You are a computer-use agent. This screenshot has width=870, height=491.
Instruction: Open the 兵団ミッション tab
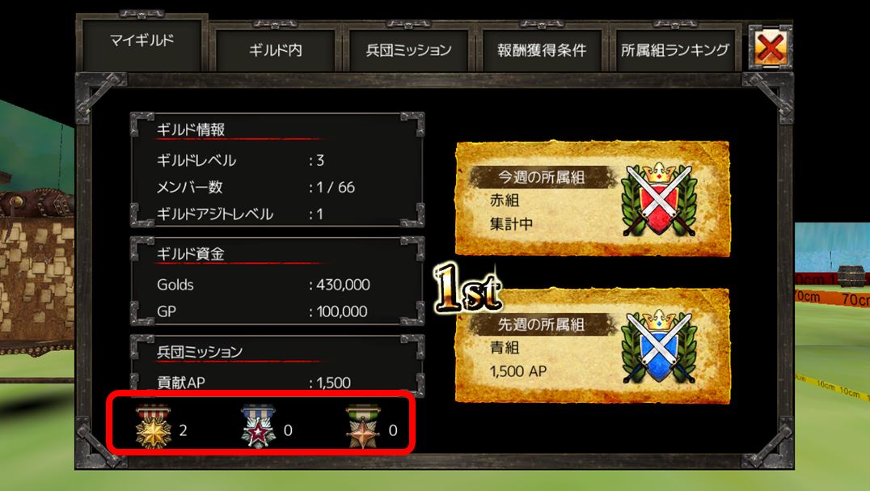[409, 50]
